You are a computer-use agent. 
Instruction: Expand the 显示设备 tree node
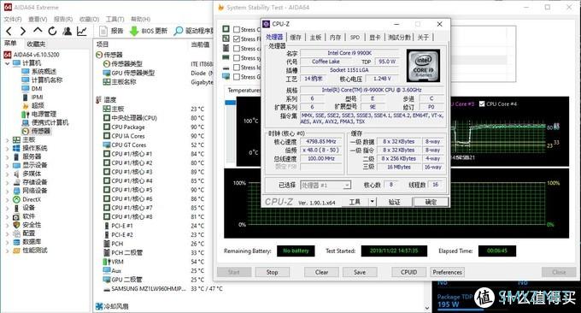[x=7, y=165]
